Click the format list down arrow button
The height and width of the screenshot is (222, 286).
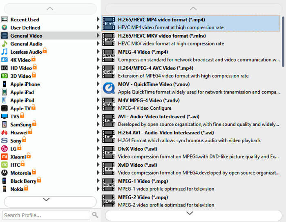194,215
